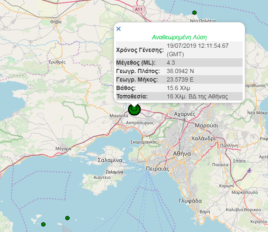The width and height of the screenshot is (268, 232).
Task: Click the Ασπρόπυργος town label
Action: [140, 123]
